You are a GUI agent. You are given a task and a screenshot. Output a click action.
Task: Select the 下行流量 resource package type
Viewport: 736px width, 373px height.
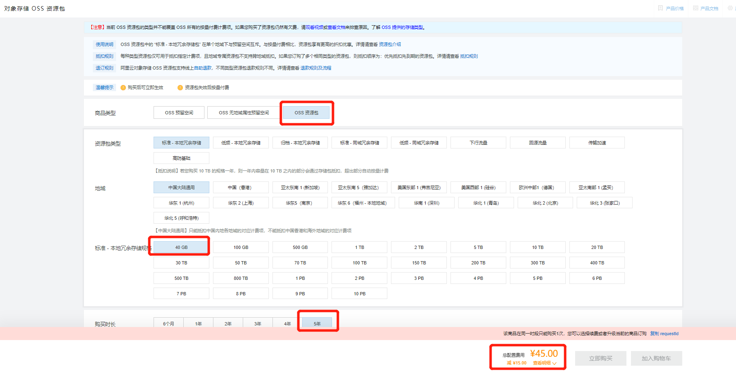tap(478, 143)
